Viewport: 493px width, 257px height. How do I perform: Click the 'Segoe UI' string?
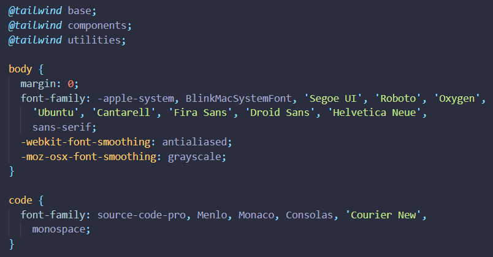point(333,99)
